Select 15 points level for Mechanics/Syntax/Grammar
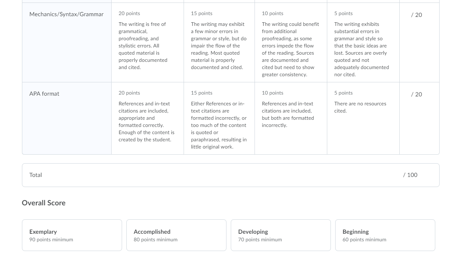 219,42
